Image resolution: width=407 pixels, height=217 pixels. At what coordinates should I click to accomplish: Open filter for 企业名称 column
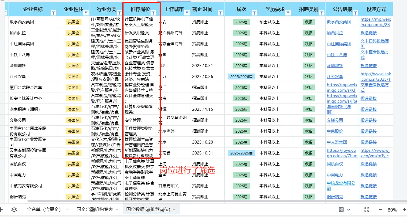click(53, 12)
